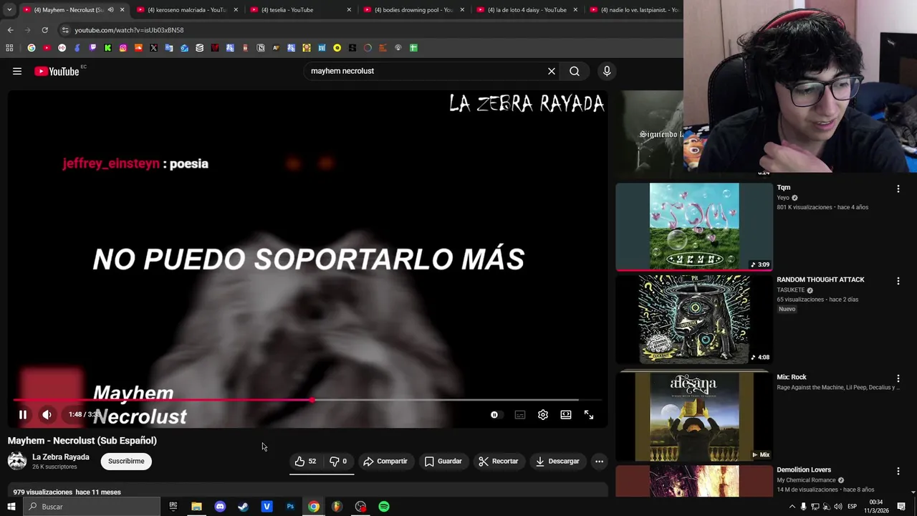This screenshot has width=917, height=516.
Task: Subscribe with the Suscribirme button
Action: [126, 461]
